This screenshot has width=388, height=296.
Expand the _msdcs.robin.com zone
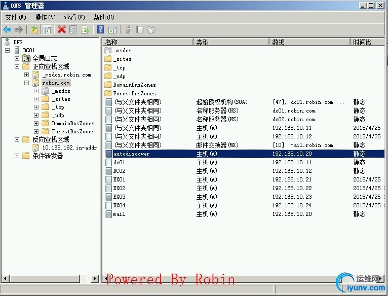point(26,75)
